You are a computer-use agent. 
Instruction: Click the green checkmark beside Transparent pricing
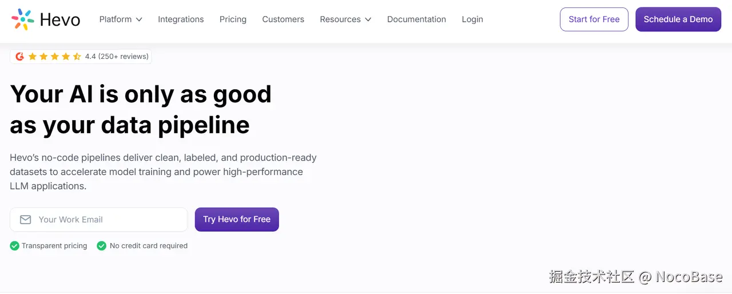coord(15,246)
